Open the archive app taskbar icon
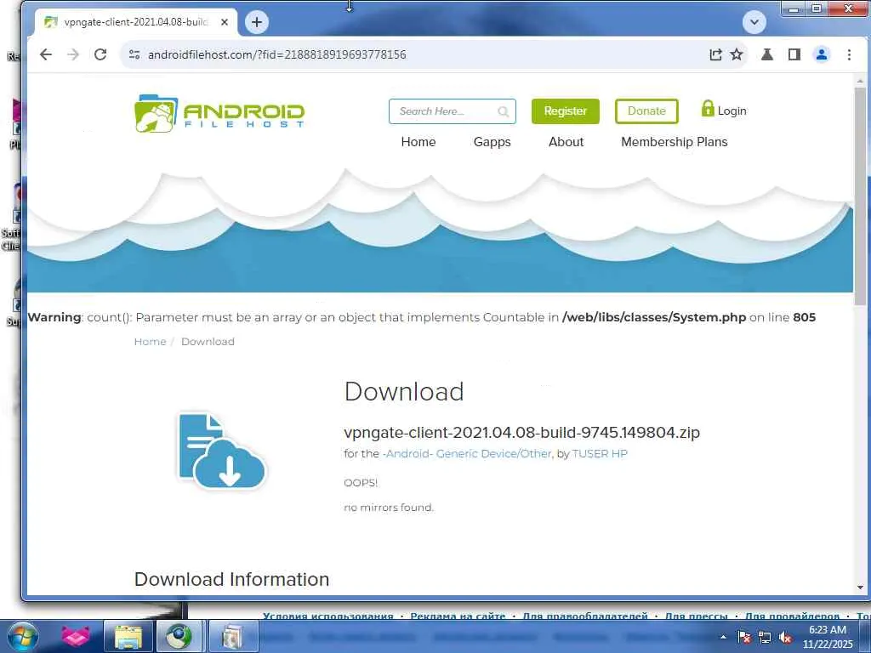871x653 pixels. (x=233, y=636)
